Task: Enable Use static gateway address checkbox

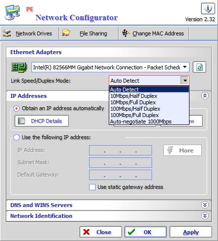Action: click(x=92, y=187)
